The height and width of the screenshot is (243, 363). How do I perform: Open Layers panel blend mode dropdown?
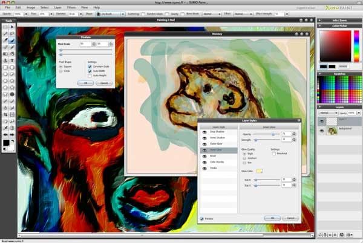(x=329, y=113)
